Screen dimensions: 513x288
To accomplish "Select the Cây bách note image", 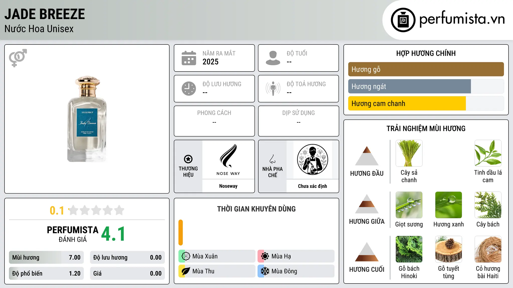I will coord(488,205).
